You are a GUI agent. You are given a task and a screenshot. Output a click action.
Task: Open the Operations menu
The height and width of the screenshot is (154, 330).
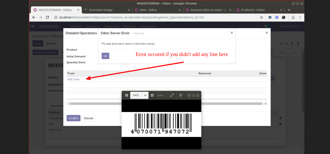pyautogui.click(x=93, y=26)
